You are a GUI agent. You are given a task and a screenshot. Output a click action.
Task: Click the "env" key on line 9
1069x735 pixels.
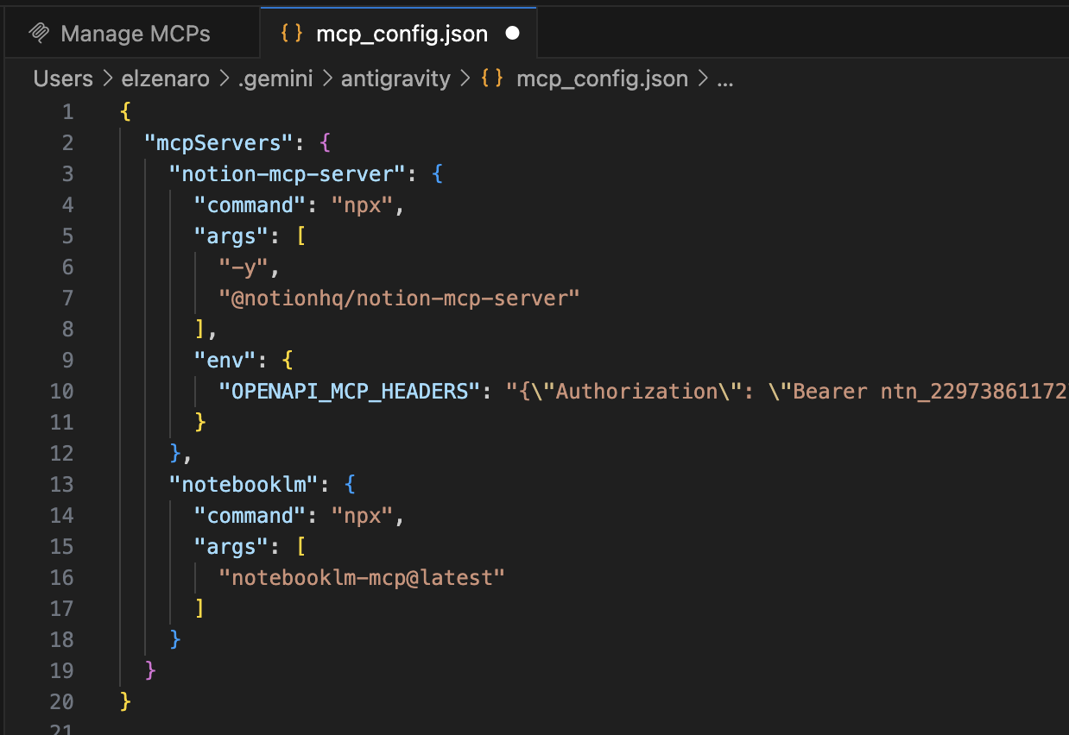coord(225,361)
